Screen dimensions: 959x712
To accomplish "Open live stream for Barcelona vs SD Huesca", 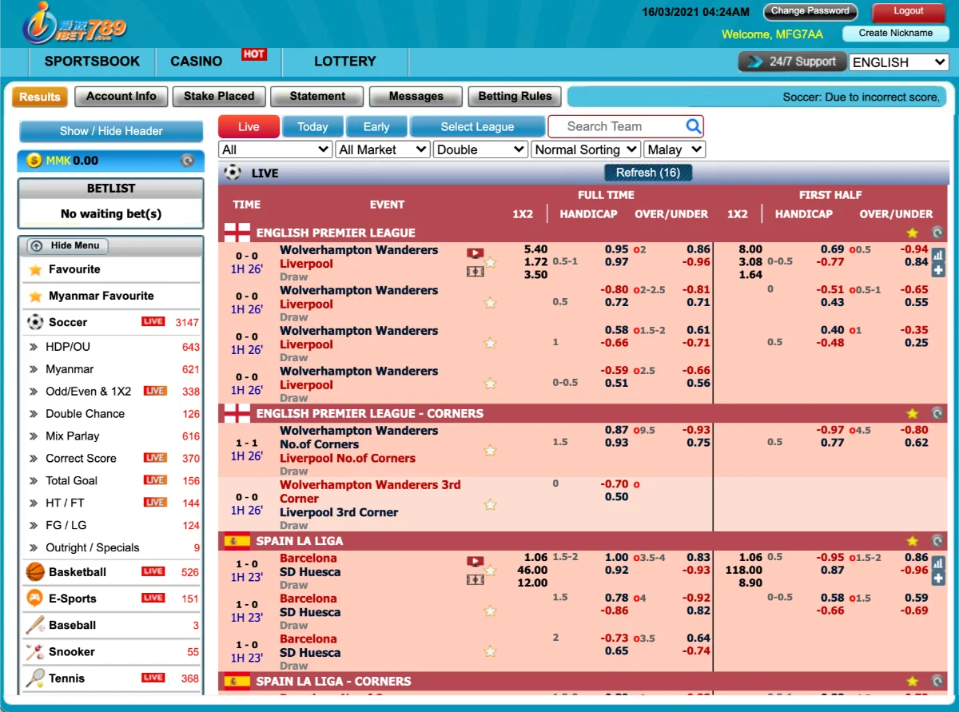I will (475, 562).
